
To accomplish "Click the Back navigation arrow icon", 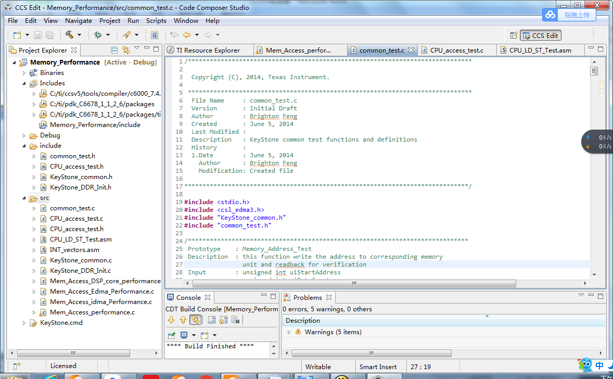I will (x=187, y=35).
